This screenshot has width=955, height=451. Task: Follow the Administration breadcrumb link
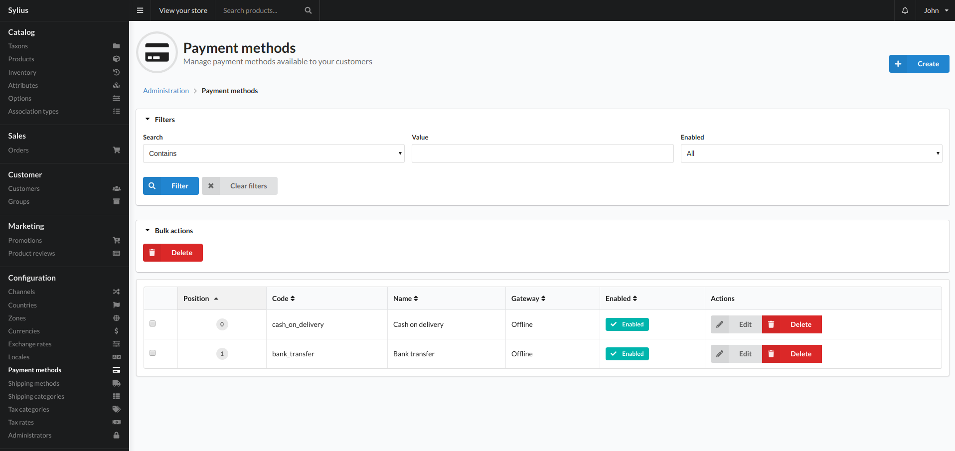(166, 91)
